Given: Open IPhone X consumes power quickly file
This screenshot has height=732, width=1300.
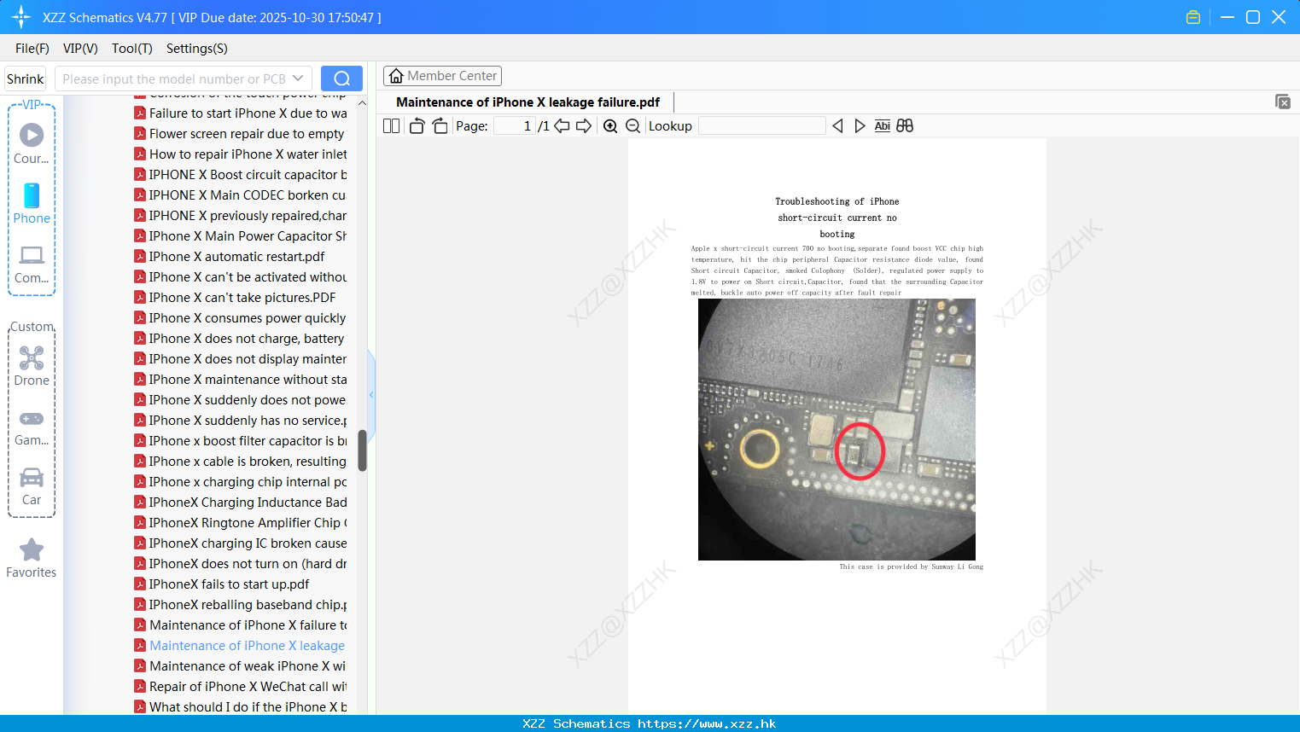Looking at the screenshot, I should coord(240,318).
